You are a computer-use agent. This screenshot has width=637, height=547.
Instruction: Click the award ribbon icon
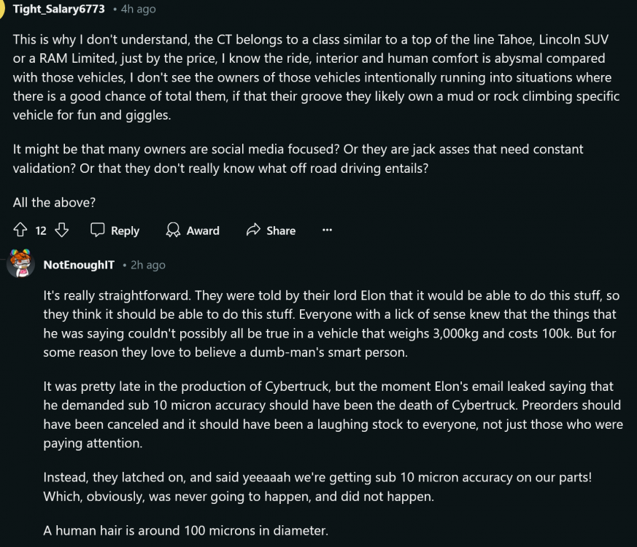coord(173,230)
